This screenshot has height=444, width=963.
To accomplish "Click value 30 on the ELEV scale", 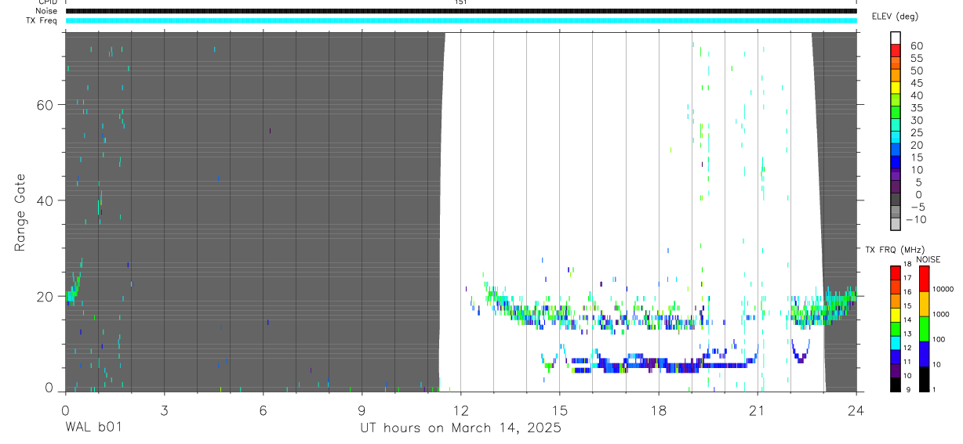I will coord(917,121).
